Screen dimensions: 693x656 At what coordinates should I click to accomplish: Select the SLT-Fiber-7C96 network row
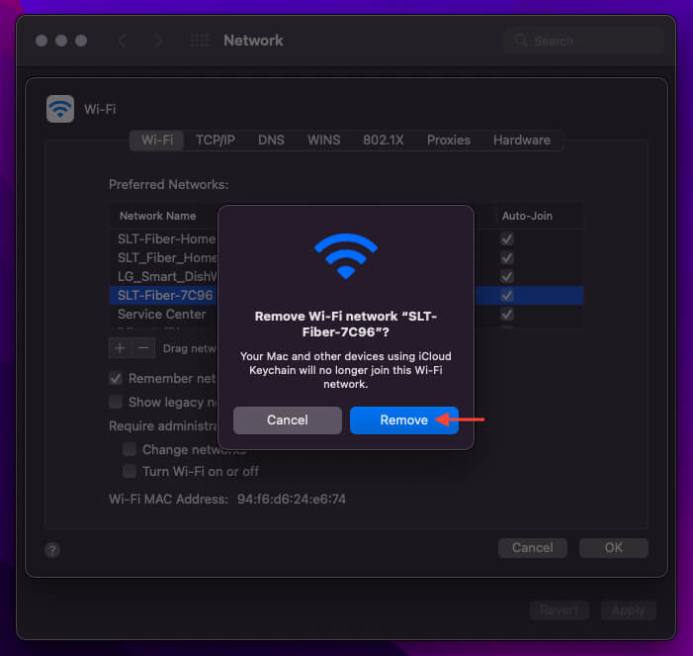(x=346, y=295)
